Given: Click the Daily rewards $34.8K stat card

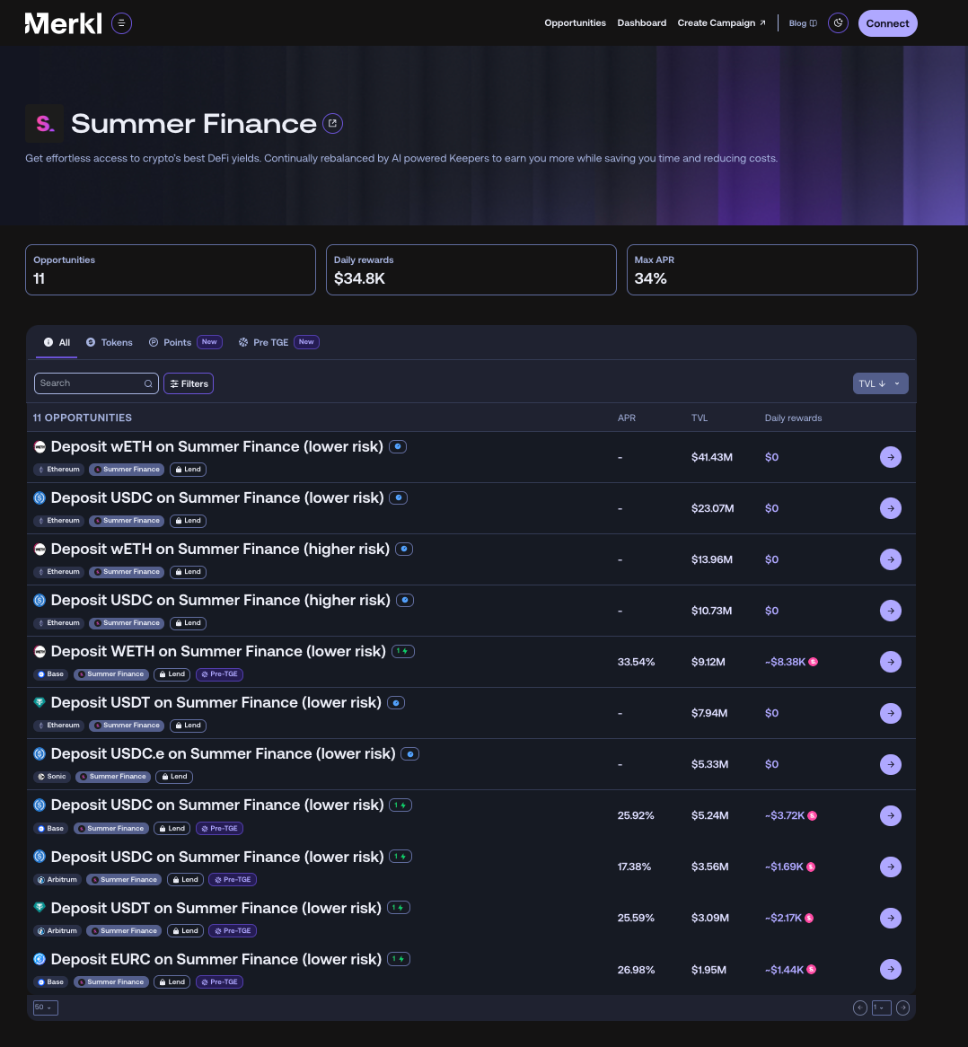Looking at the screenshot, I should coord(471,269).
